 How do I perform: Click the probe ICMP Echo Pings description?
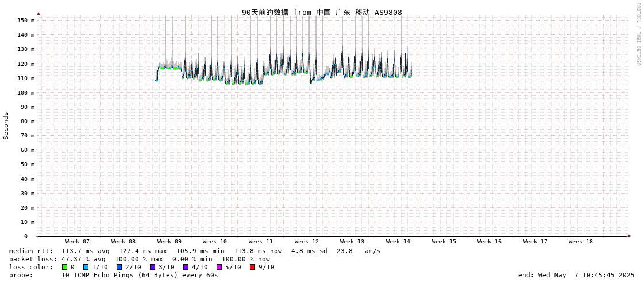click(140, 275)
